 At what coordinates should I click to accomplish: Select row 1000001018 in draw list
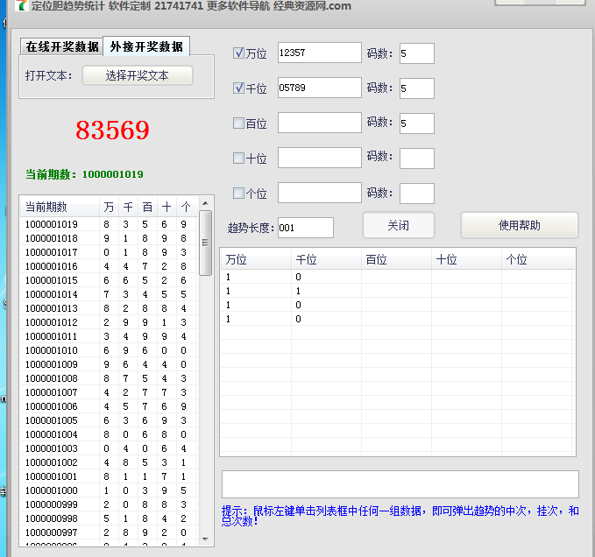tap(110, 238)
